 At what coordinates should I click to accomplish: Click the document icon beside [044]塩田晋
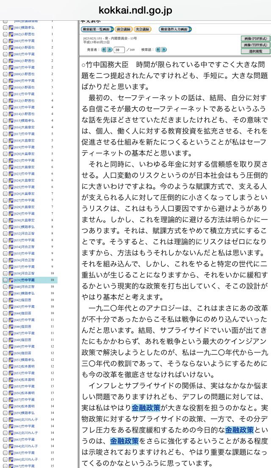[11, 313]
